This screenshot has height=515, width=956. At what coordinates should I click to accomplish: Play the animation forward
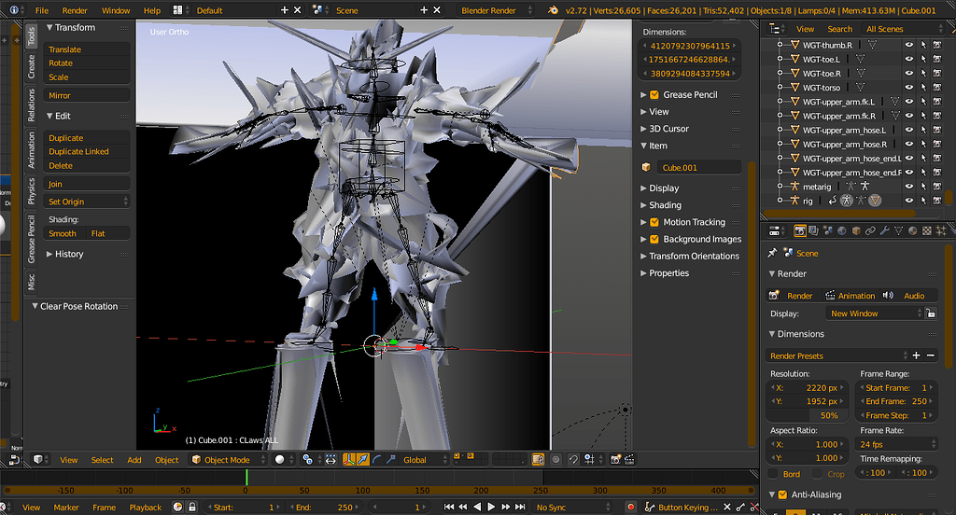491,508
